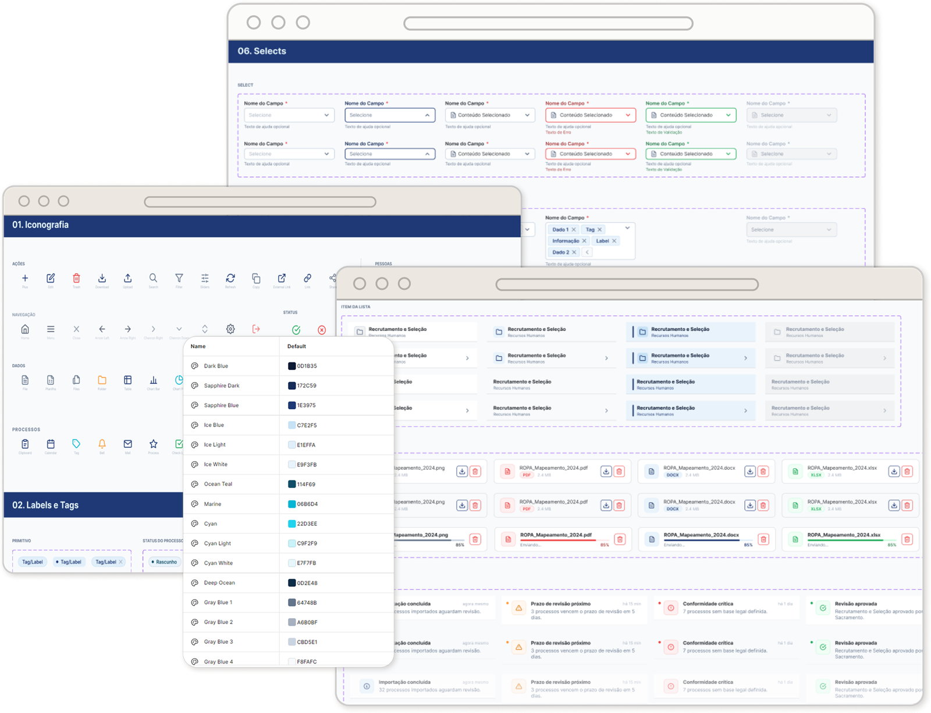Click the Name column header
Viewport: 931px width, 713px height.
coord(198,346)
